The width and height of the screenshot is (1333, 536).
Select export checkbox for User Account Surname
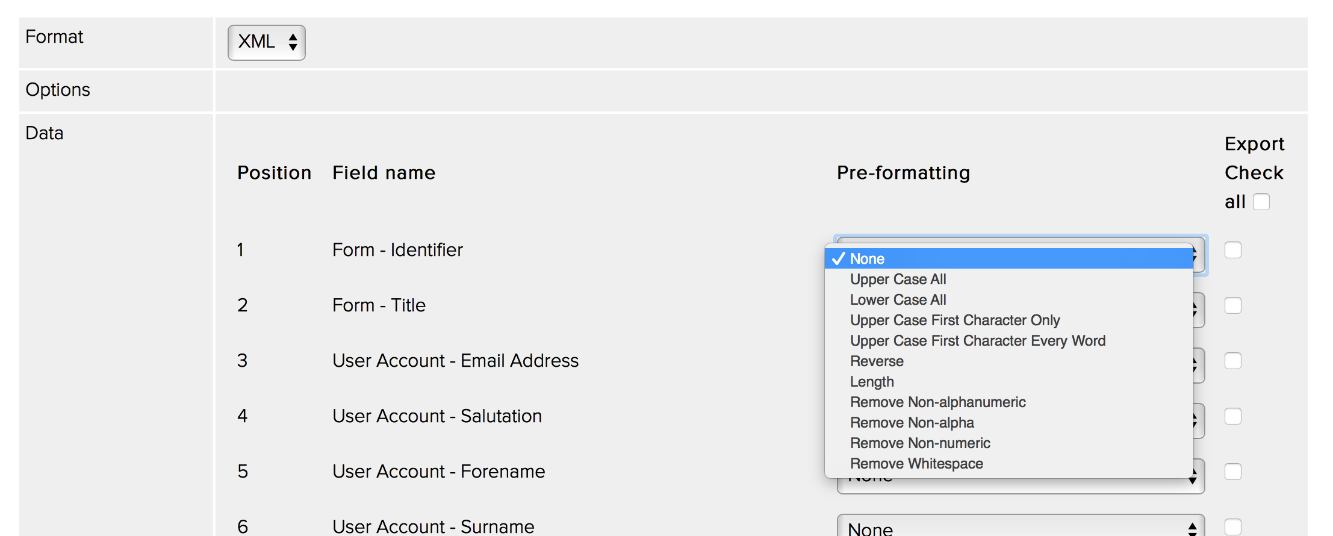[x=1232, y=526]
